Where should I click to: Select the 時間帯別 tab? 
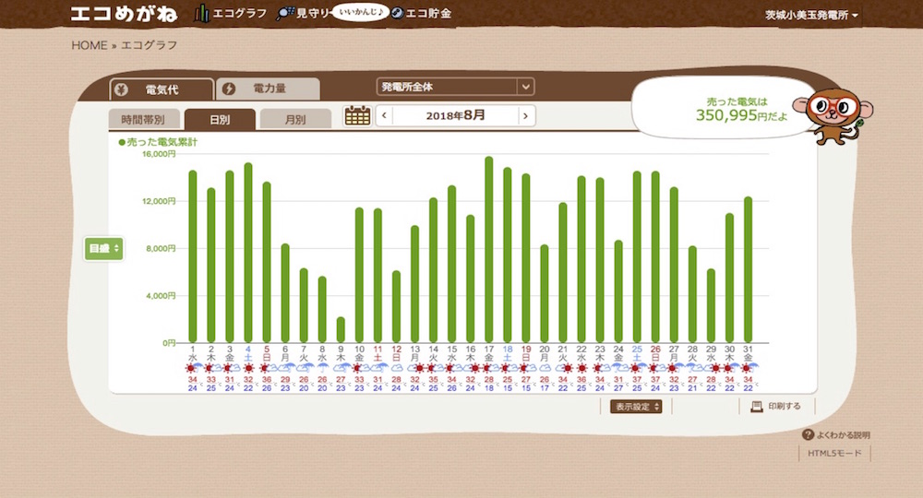click(143, 119)
